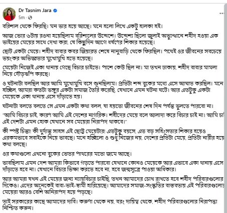Click the vertical scrollbar on the right edge
Image resolution: width=227 pixels, height=213 pixels.
pyautogui.click(x=225, y=107)
